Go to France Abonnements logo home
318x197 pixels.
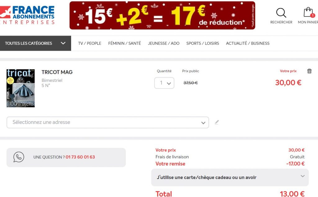pos(27,15)
